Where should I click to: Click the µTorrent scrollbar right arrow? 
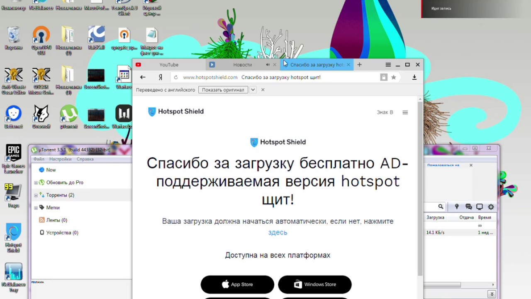click(x=493, y=285)
